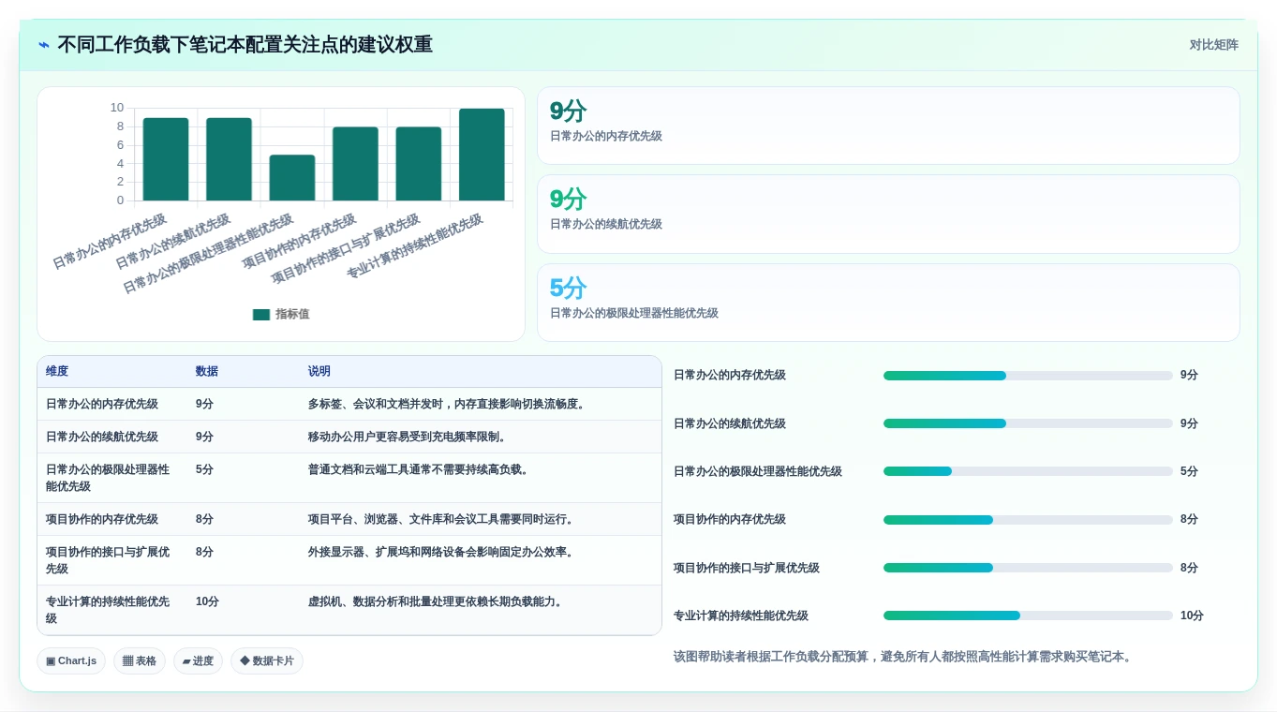
Task: Click the 指标值 legend label
Action: [292, 315]
